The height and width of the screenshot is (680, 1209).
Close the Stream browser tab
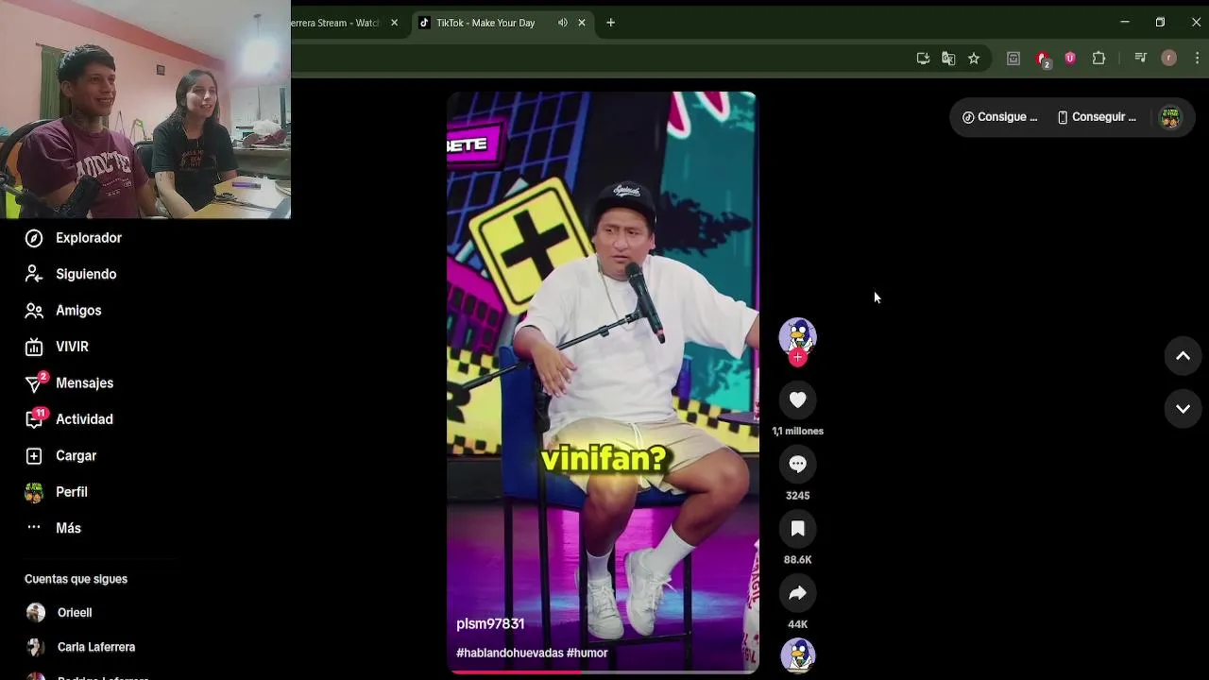394,23
